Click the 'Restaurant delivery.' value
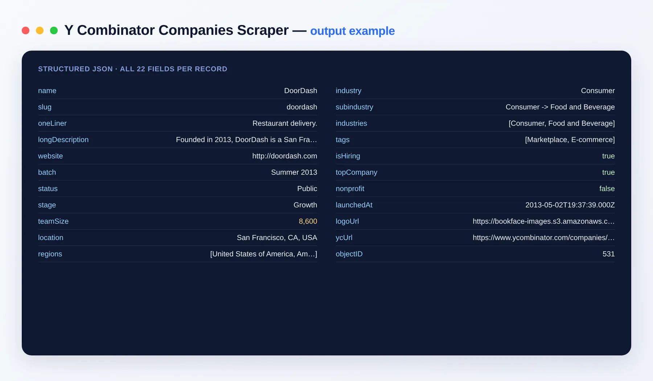This screenshot has width=653, height=381. tap(284, 123)
